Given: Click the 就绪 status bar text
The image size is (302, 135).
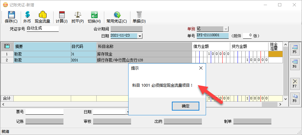Looking at the screenshot, I should [5, 132].
